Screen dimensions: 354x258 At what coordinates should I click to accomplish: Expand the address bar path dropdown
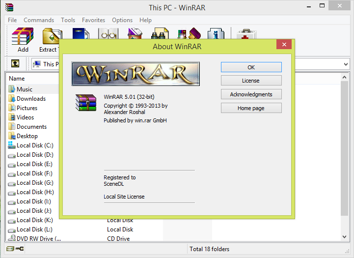coord(346,64)
